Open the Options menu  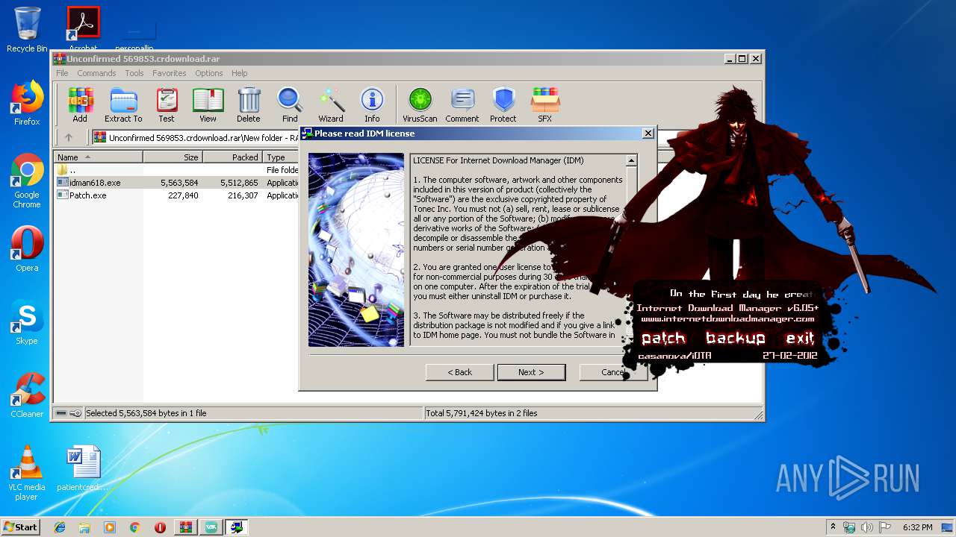[x=209, y=73]
